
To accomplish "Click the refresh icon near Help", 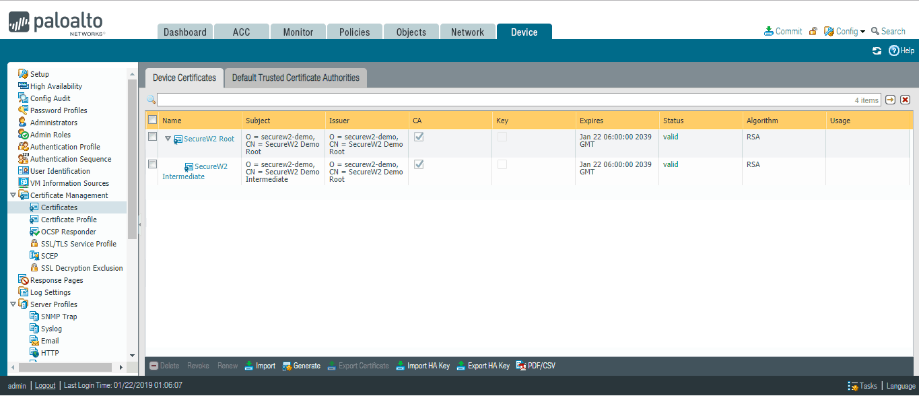I will 877,51.
